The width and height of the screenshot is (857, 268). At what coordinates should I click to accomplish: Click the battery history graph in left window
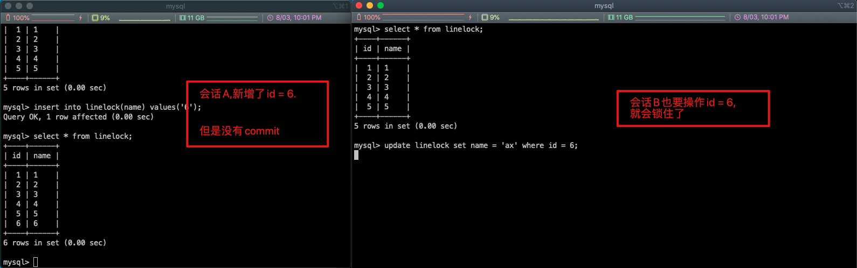[53, 18]
